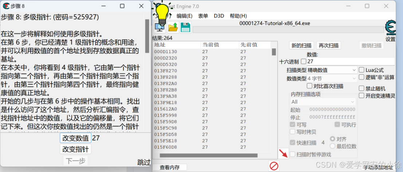Select address row 015F5C98
Screen dimensions: 403x172
click(x=212, y=128)
